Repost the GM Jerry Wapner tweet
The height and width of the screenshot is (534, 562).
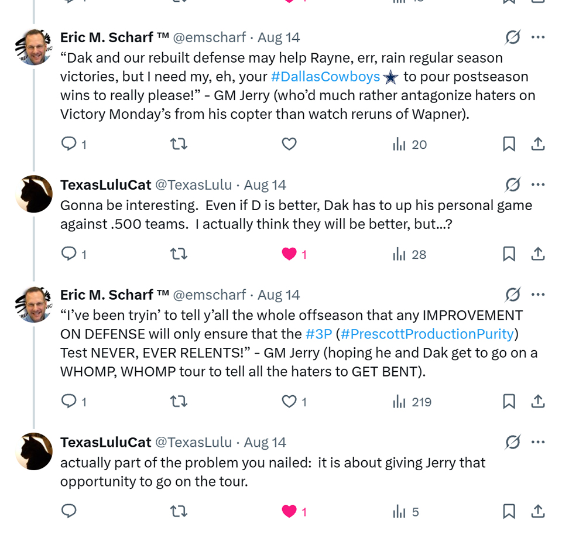(x=179, y=144)
